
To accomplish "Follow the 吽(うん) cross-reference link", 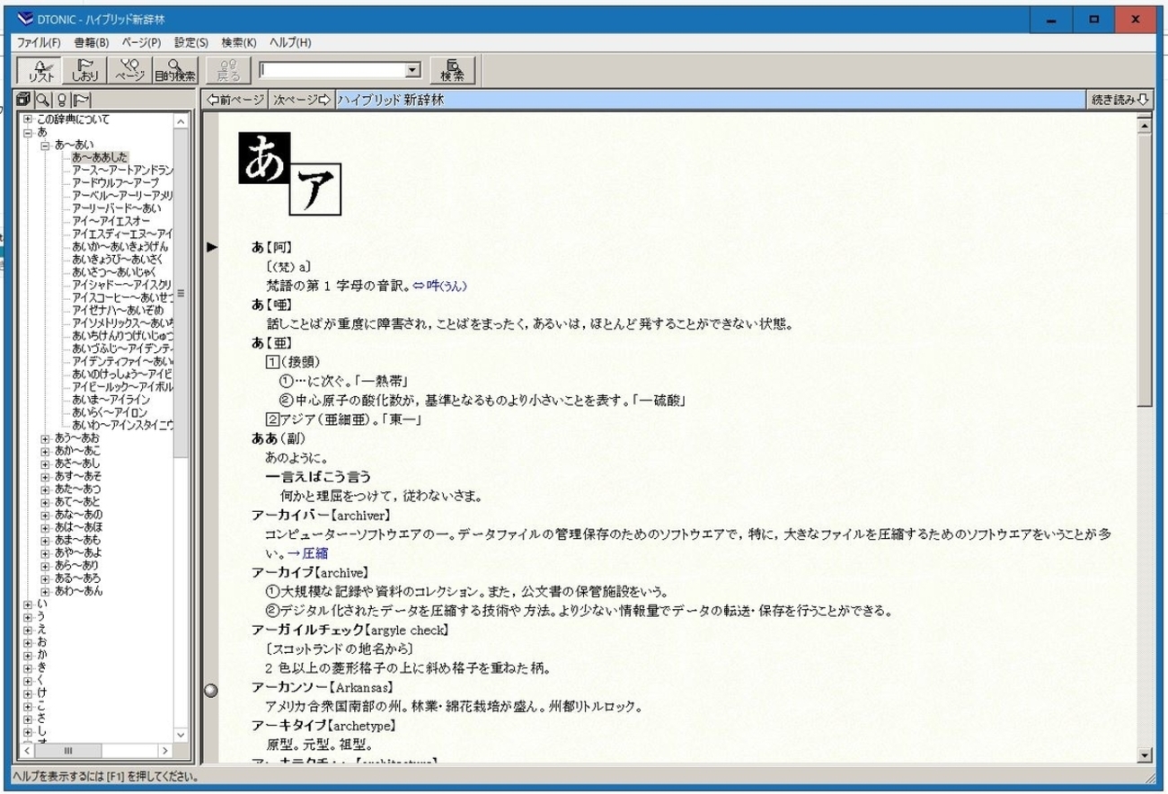I will coord(447,285).
